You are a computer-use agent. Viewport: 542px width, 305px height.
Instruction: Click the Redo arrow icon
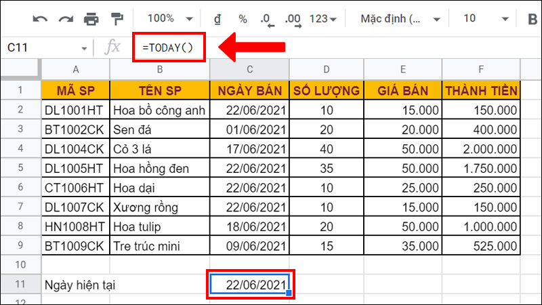65,18
